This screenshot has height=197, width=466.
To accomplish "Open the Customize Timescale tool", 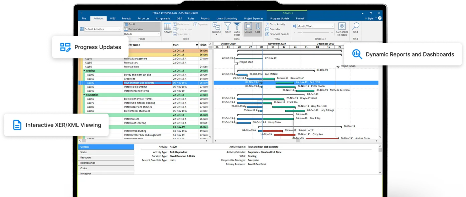I will [x=342, y=29].
